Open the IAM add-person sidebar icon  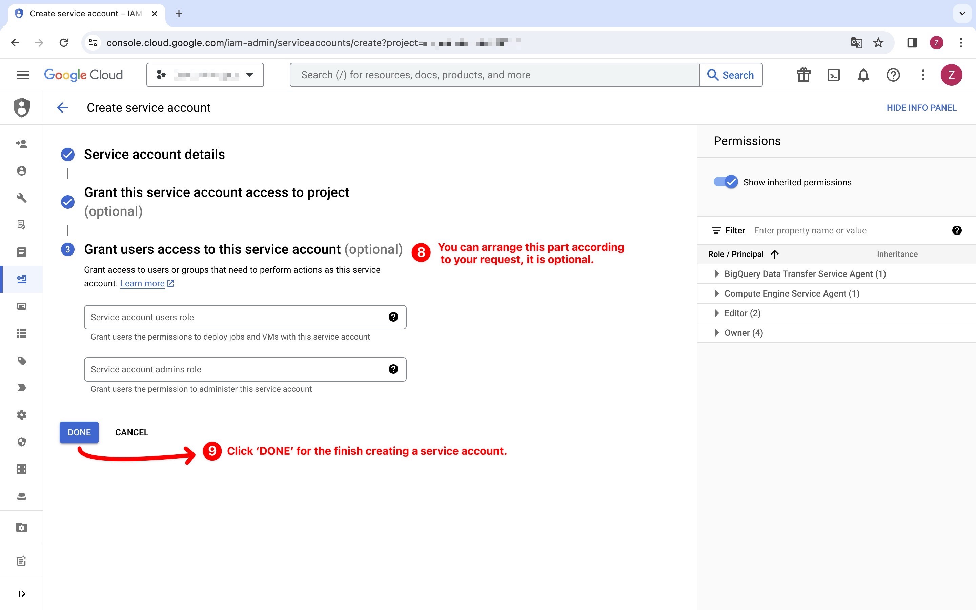coord(21,144)
